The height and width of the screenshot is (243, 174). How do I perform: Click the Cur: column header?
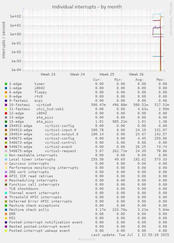97,80
